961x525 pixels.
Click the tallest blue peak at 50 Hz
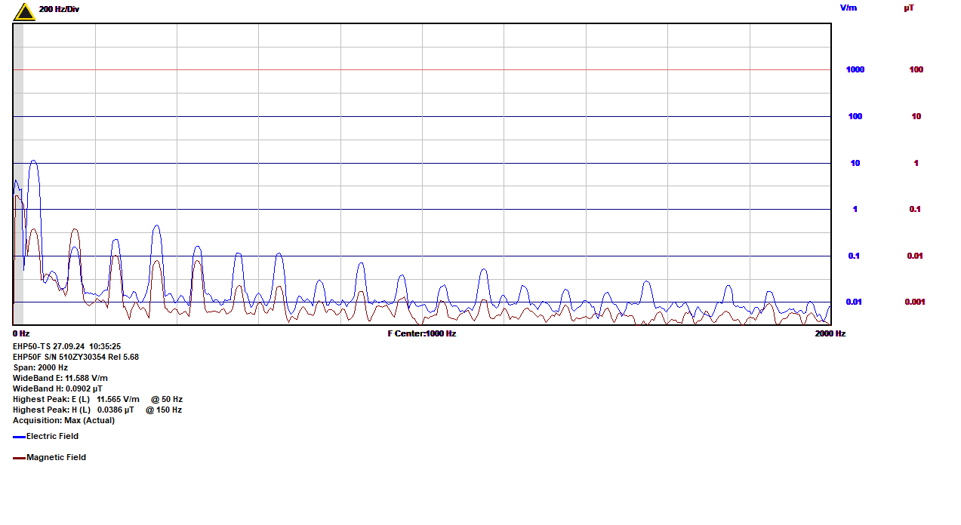tap(33, 161)
